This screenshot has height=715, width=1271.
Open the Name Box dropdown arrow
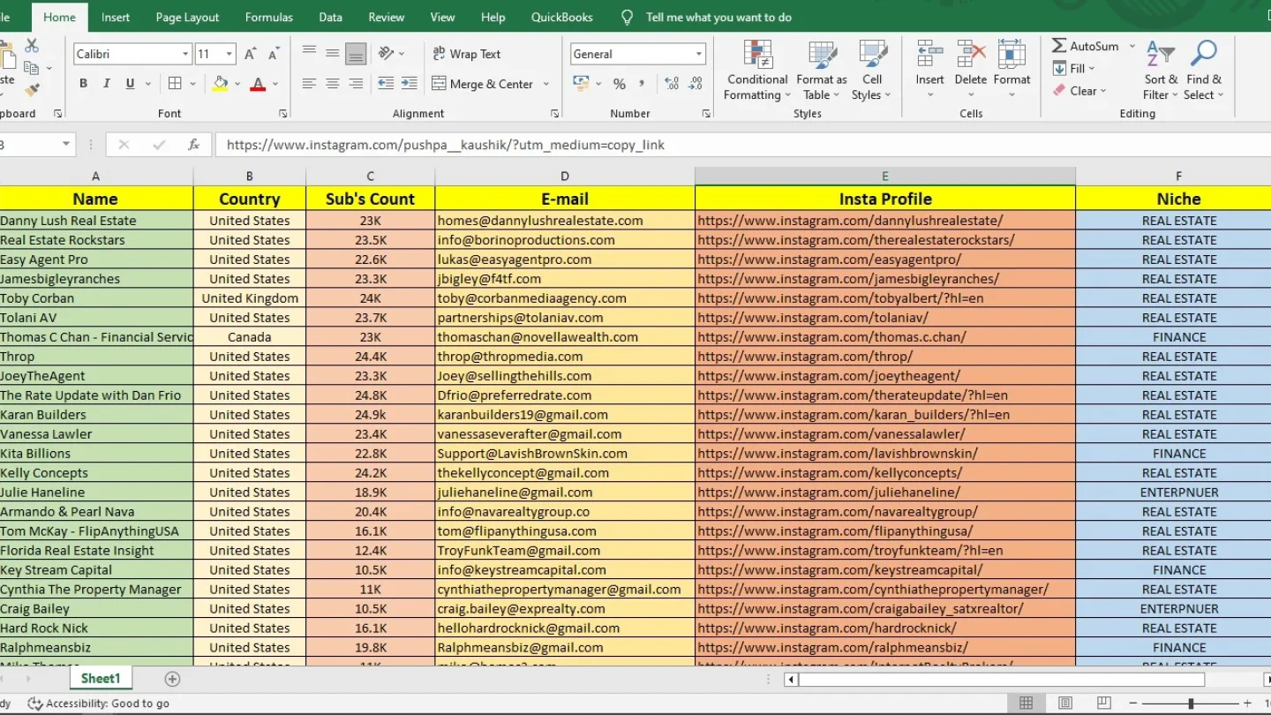[x=66, y=145]
